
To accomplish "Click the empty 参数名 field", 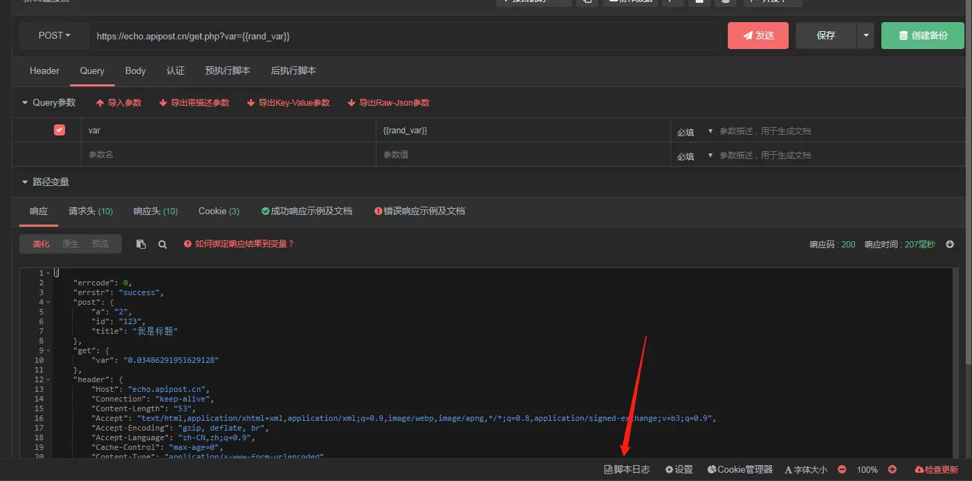I will (228, 154).
